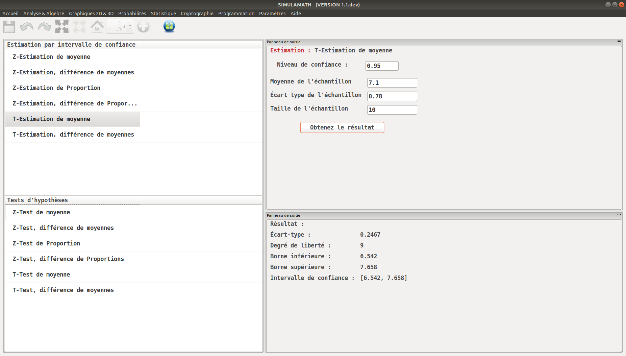
Task: Open the Cryptographie menu
Action: pyautogui.click(x=197, y=14)
